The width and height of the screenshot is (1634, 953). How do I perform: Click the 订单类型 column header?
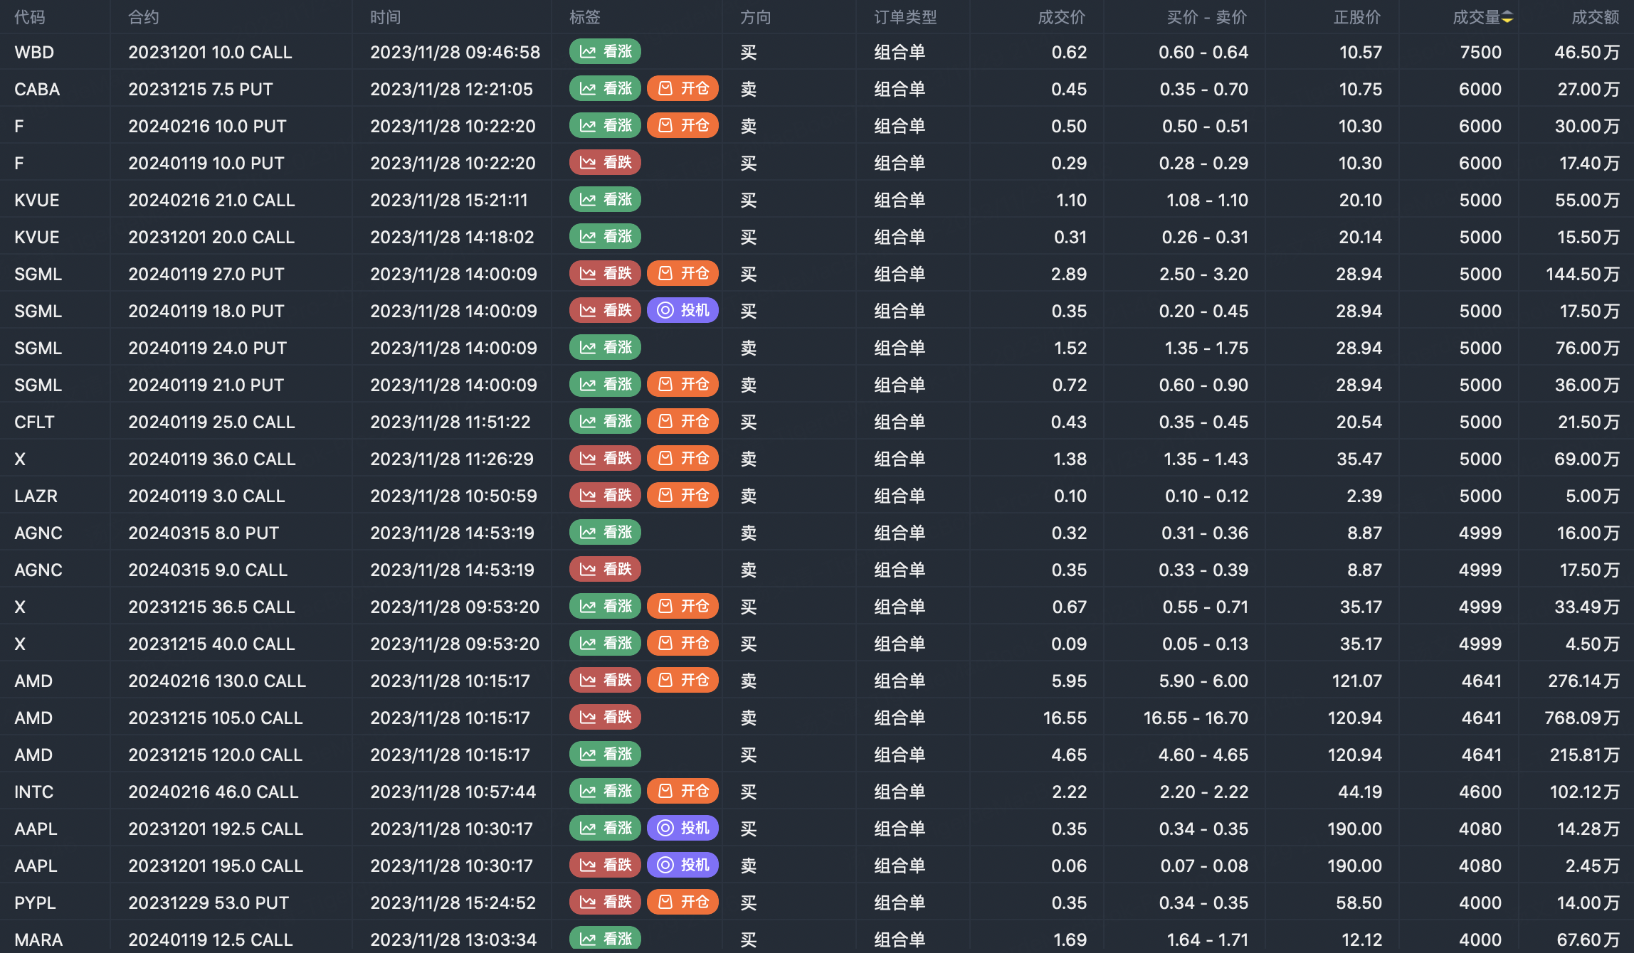(905, 18)
